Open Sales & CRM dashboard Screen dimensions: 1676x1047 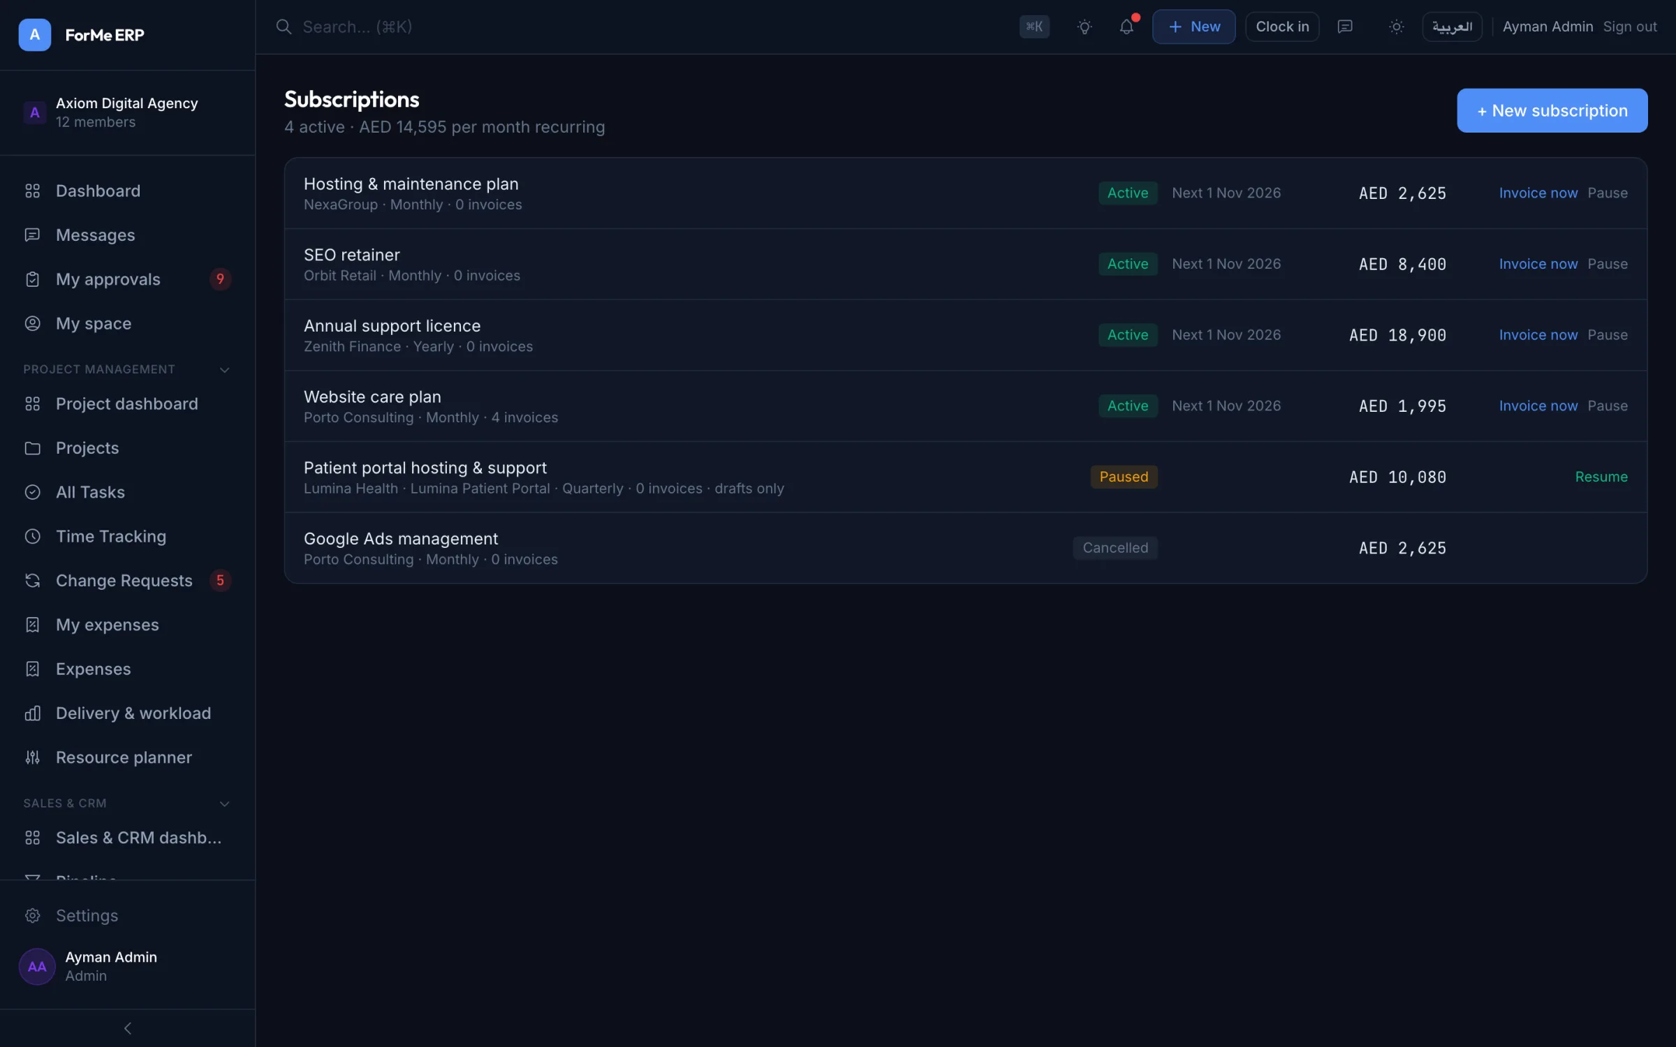[x=128, y=838]
